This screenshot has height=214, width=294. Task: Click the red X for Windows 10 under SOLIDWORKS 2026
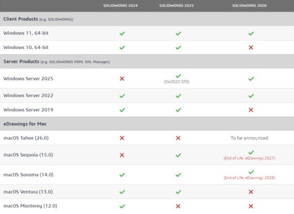(251, 48)
